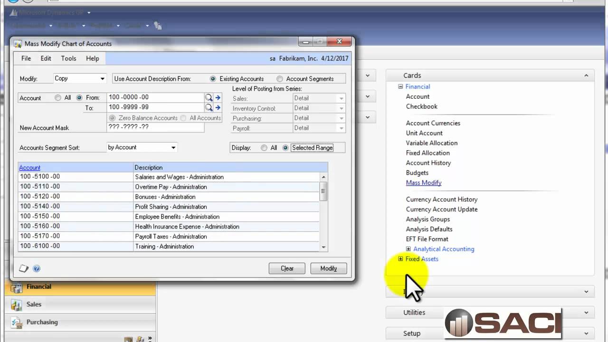Open the blue help icon at window bottom
This screenshot has width=608, height=342.
pyautogui.click(x=37, y=268)
